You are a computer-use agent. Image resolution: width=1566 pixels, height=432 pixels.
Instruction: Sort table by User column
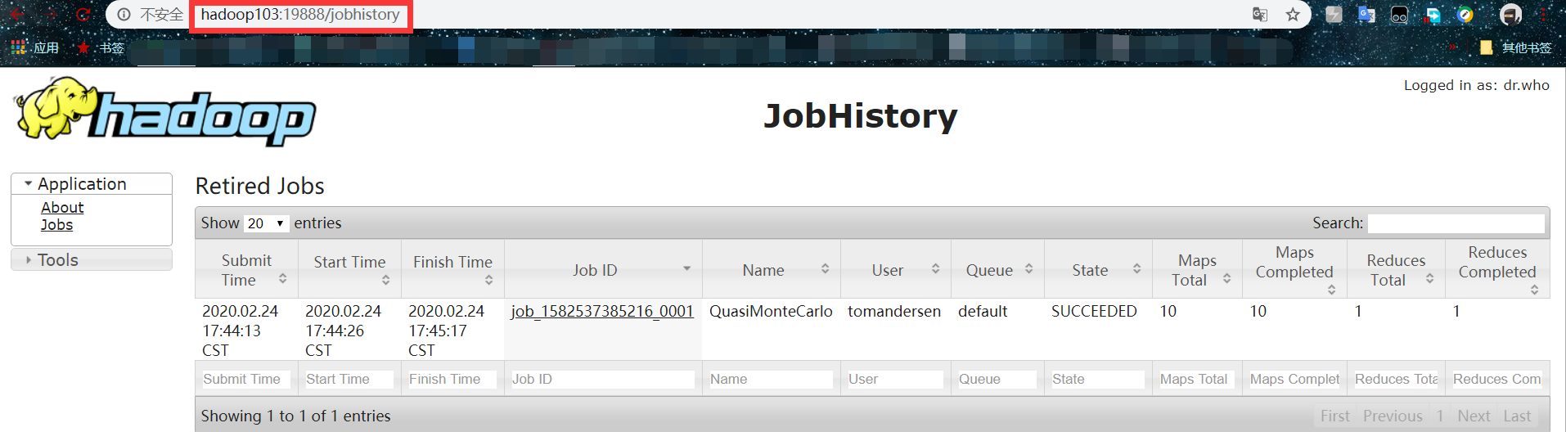pos(896,270)
